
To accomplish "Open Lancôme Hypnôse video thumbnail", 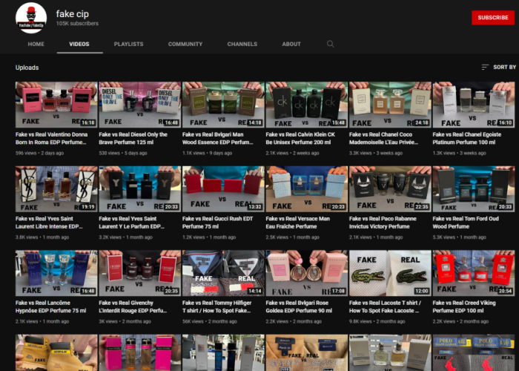I will coord(56,273).
